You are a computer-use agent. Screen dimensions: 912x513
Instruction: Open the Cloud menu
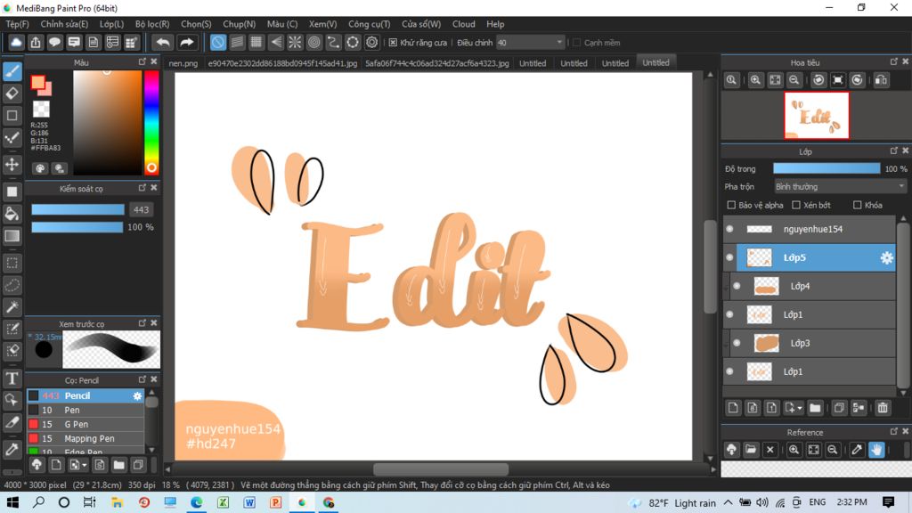pos(463,24)
